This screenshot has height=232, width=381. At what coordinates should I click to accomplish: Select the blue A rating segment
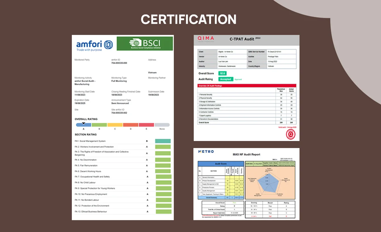point(84,125)
